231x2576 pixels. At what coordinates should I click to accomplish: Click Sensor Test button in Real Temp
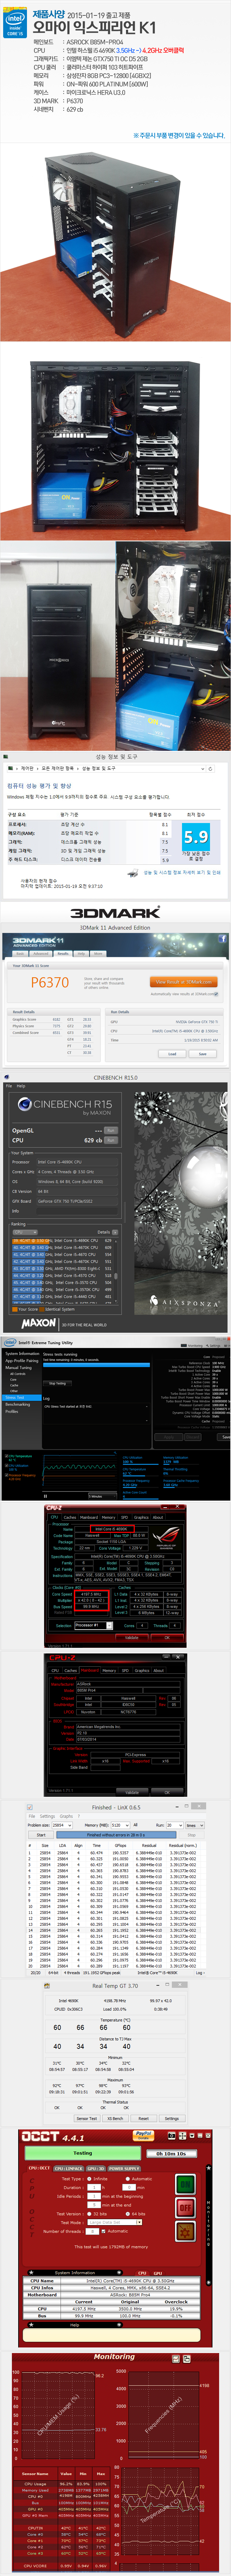87,2118
